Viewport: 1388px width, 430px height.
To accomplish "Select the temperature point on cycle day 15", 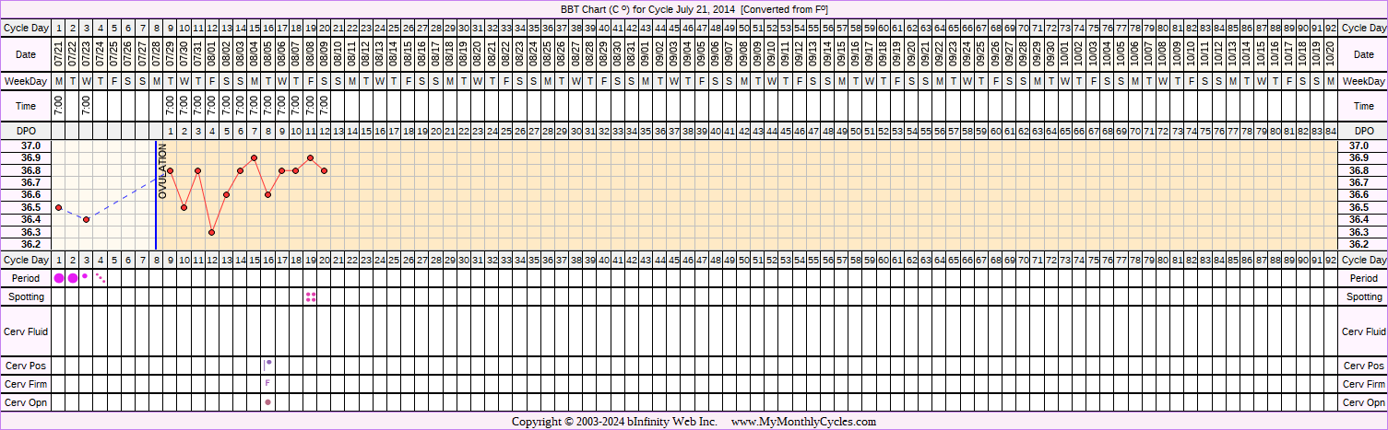I will tap(254, 158).
